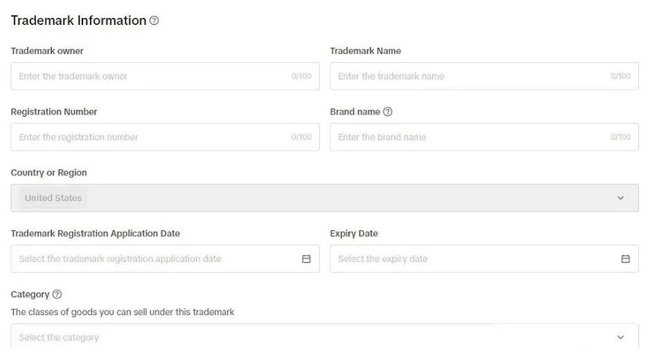This screenshot has width=648, height=358.
Task: Click the Trademark owner label
Action: [x=46, y=50]
